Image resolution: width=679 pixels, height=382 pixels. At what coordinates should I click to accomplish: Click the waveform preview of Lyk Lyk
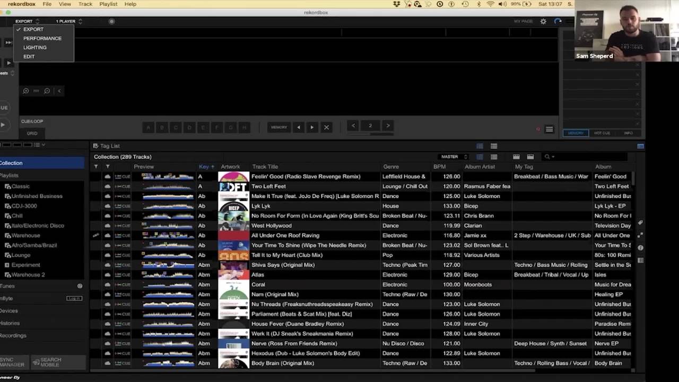(x=168, y=206)
